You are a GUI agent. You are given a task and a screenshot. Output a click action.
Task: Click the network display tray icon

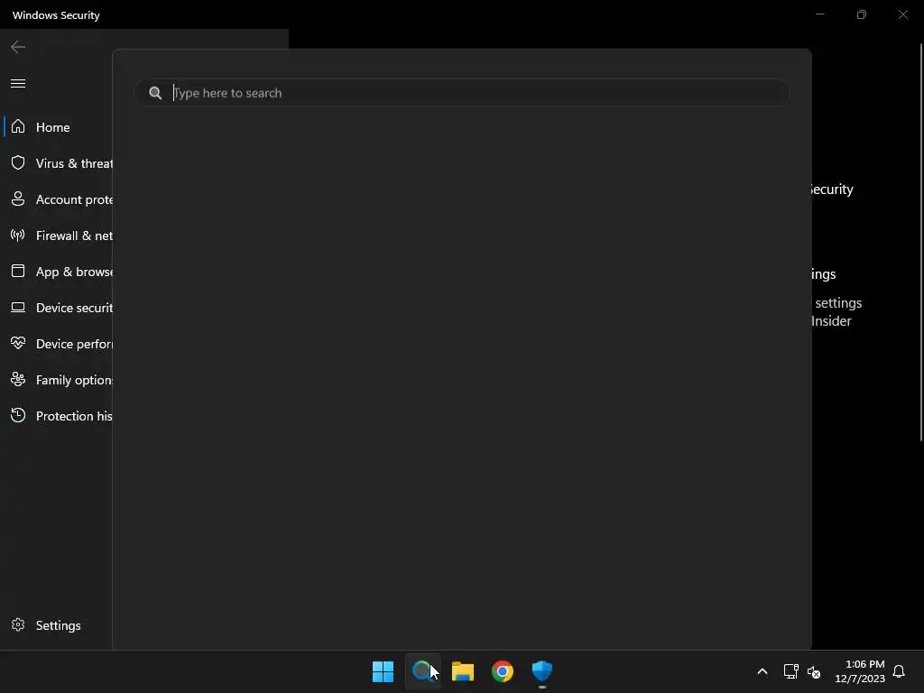pyautogui.click(x=790, y=671)
